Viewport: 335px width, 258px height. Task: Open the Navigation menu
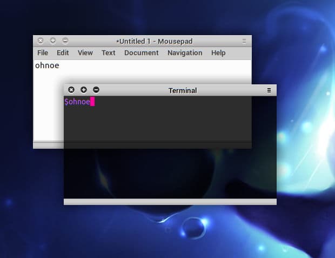coord(185,52)
